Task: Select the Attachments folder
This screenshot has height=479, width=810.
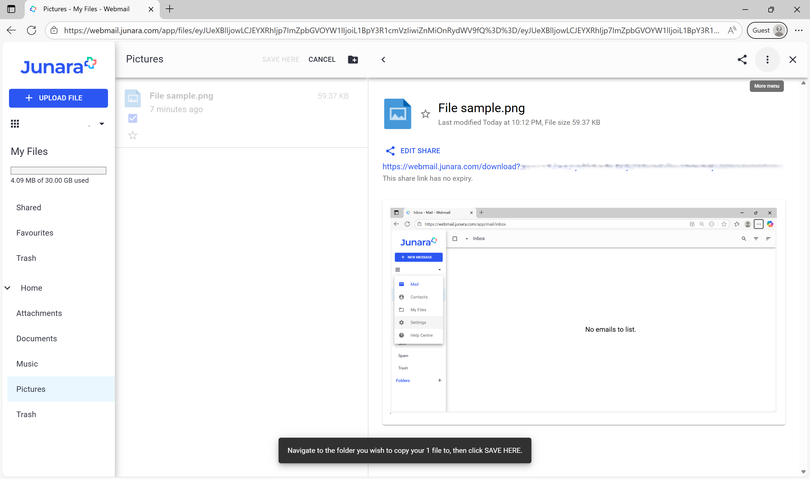Action: [39, 313]
